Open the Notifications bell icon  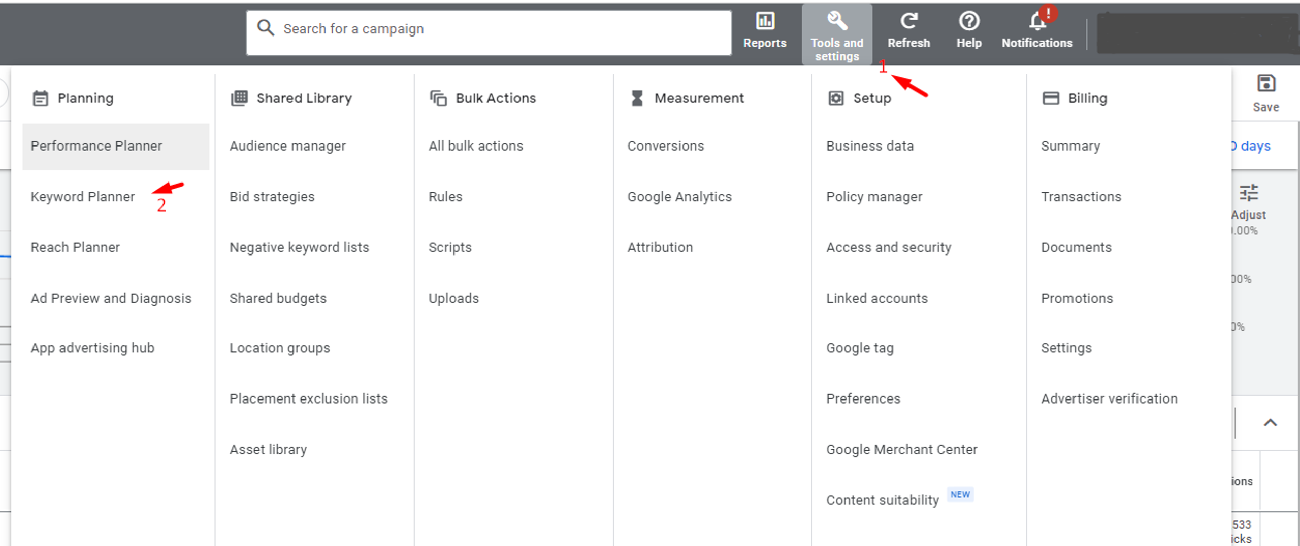[x=1037, y=21]
